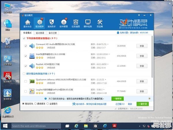
Task: Click 安装 button for Realtek HDMI driver
Action: click(142, 66)
